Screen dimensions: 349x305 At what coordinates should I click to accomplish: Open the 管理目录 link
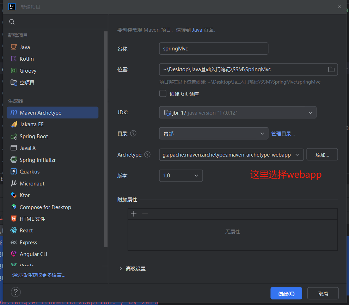[283, 134]
